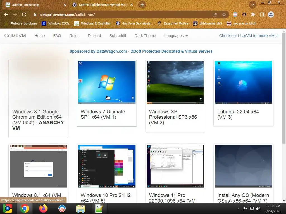
Task: Bookmark this page with the star icon
Action: tap(224, 14)
